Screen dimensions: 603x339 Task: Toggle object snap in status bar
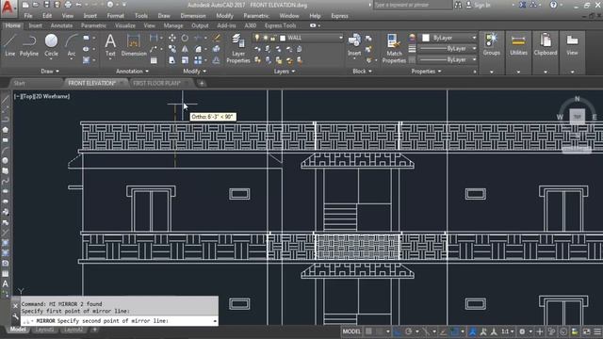coord(454,331)
